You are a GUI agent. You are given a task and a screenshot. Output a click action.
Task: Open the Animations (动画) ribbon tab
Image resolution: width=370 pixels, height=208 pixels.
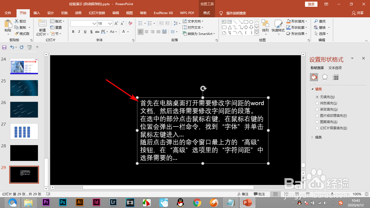[x=78, y=13]
